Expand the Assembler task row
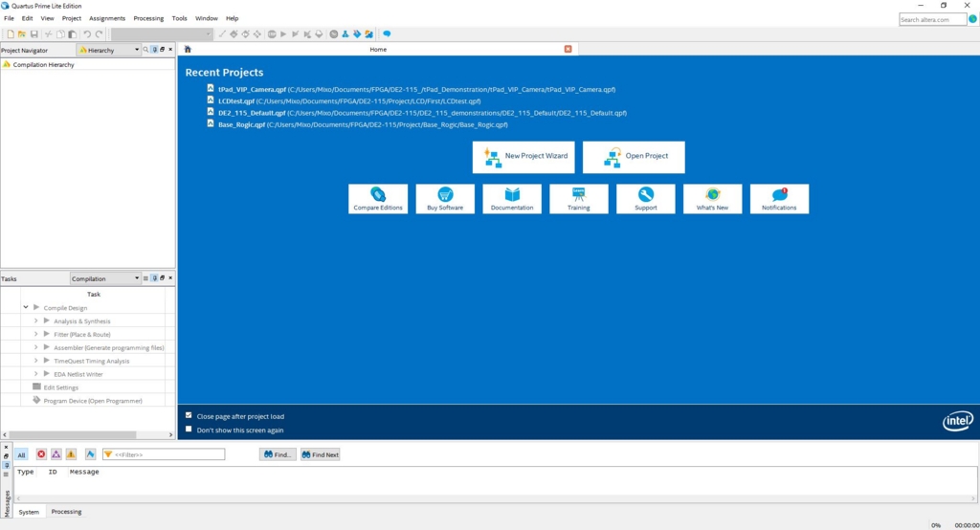Image resolution: width=980 pixels, height=530 pixels. [35, 347]
